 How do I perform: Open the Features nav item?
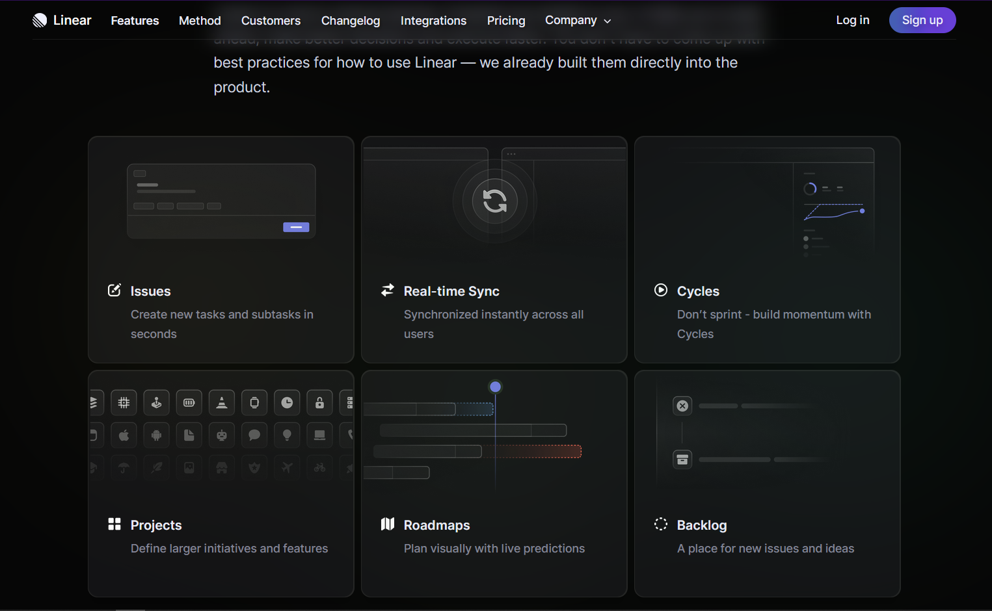point(135,21)
